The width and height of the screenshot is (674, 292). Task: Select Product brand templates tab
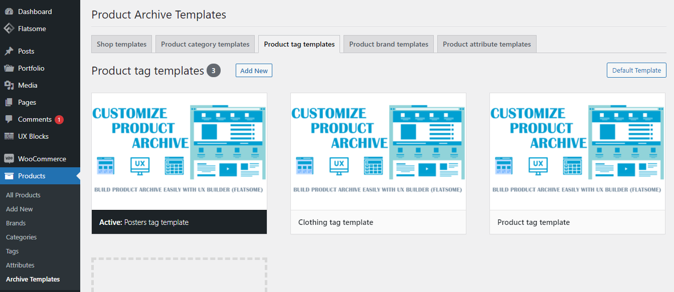(x=389, y=44)
